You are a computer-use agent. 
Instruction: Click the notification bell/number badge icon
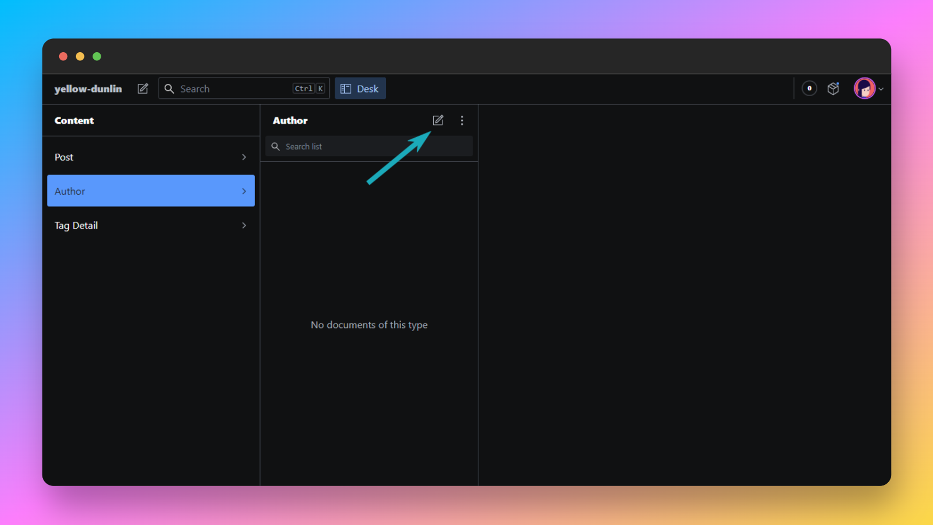(x=809, y=88)
